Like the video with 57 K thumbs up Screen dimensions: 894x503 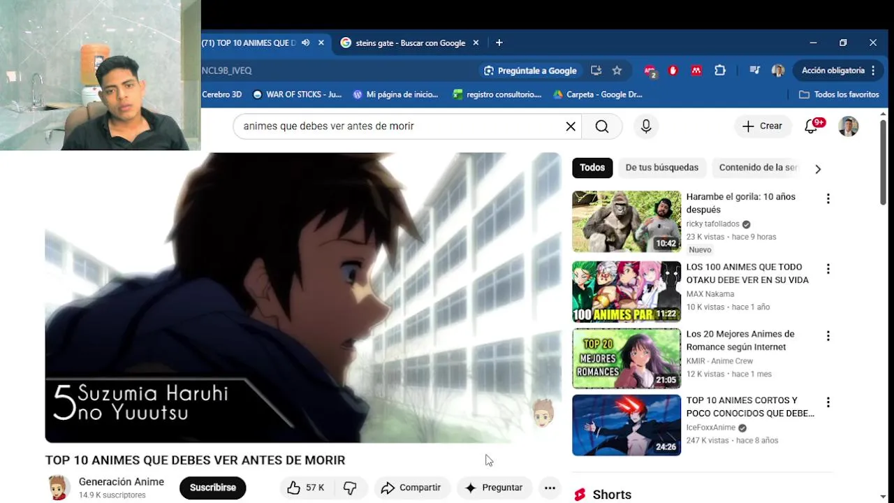(306, 488)
